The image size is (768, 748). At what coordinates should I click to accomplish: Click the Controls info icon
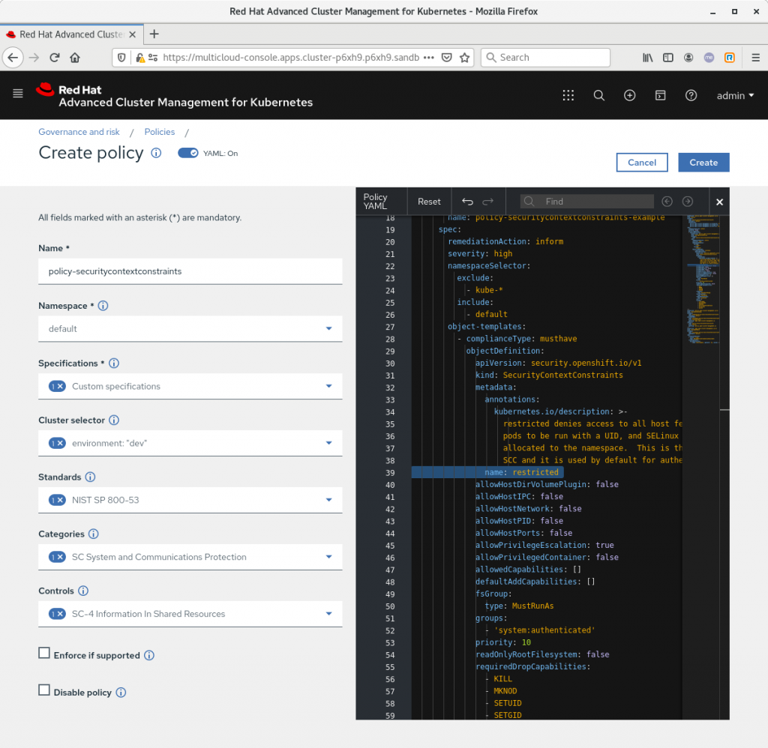coord(83,591)
